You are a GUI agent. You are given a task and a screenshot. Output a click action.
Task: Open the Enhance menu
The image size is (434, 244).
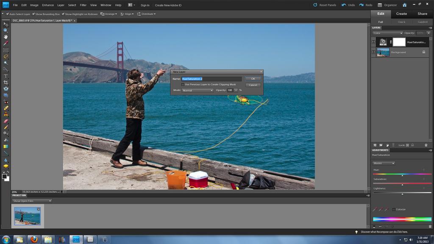coord(48,5)
